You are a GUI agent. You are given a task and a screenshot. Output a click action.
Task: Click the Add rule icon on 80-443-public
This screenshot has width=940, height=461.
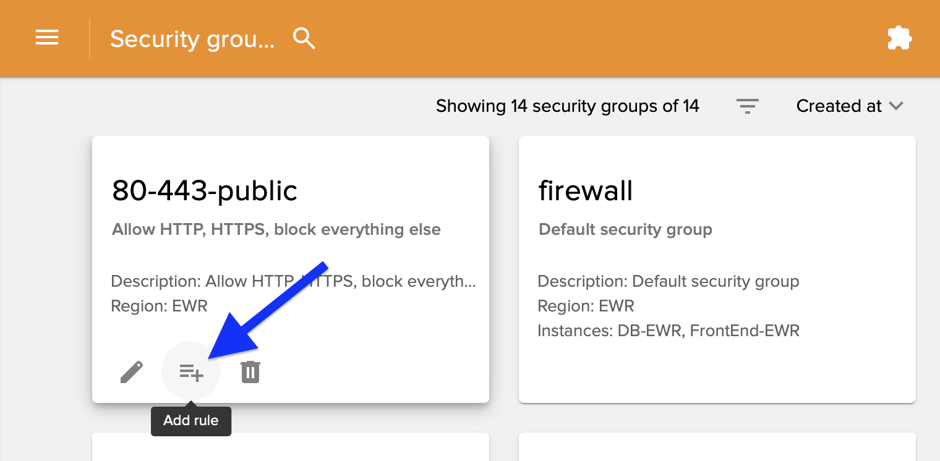191,372
